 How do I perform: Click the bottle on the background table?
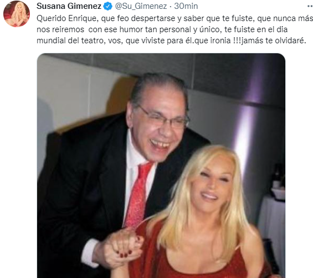tap(276, 176)
